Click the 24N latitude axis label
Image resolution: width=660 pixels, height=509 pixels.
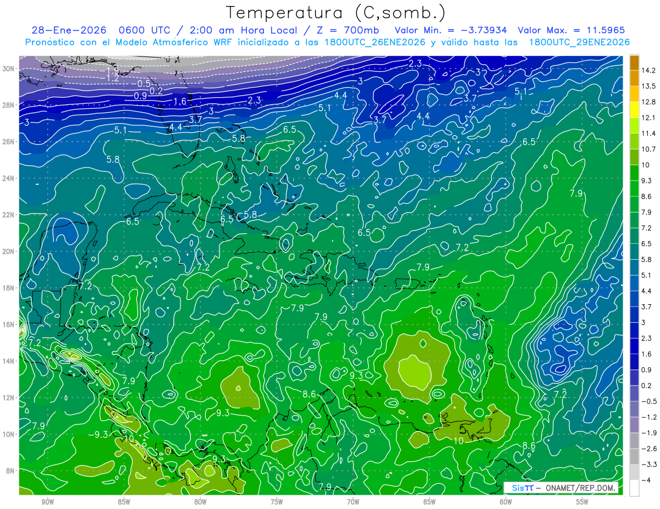(9, 178)
